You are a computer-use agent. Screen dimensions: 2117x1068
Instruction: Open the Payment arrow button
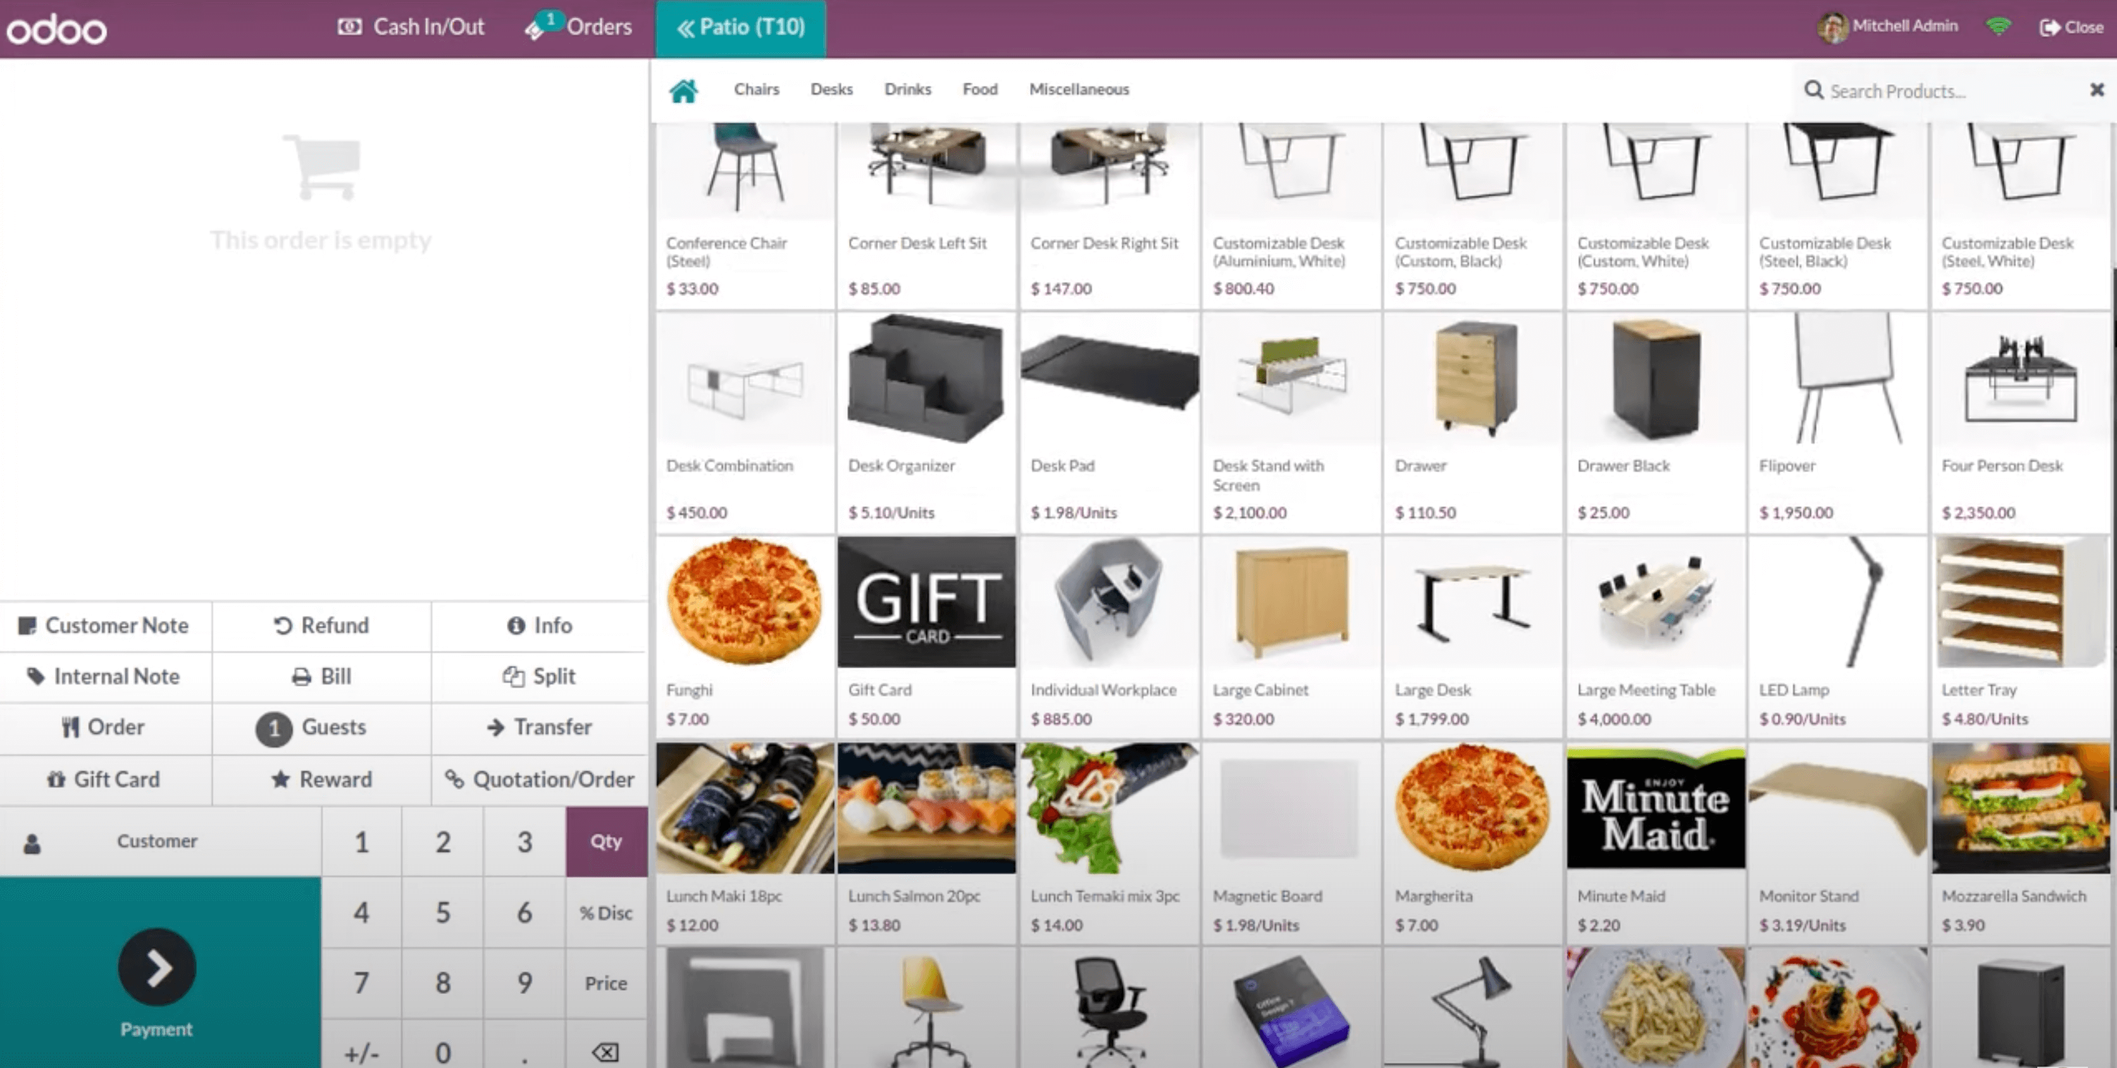(157, 967)
